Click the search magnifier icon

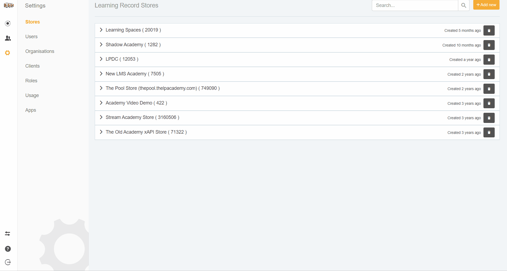coord(463,5)
